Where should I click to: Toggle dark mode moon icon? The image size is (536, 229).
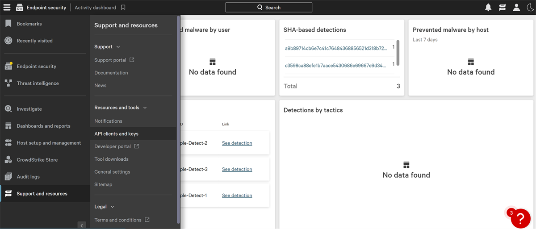point(530,8)
